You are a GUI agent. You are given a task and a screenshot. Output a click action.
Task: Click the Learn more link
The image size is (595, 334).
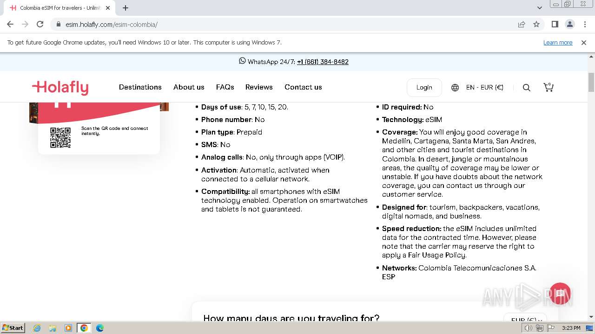tap(558, 42)
